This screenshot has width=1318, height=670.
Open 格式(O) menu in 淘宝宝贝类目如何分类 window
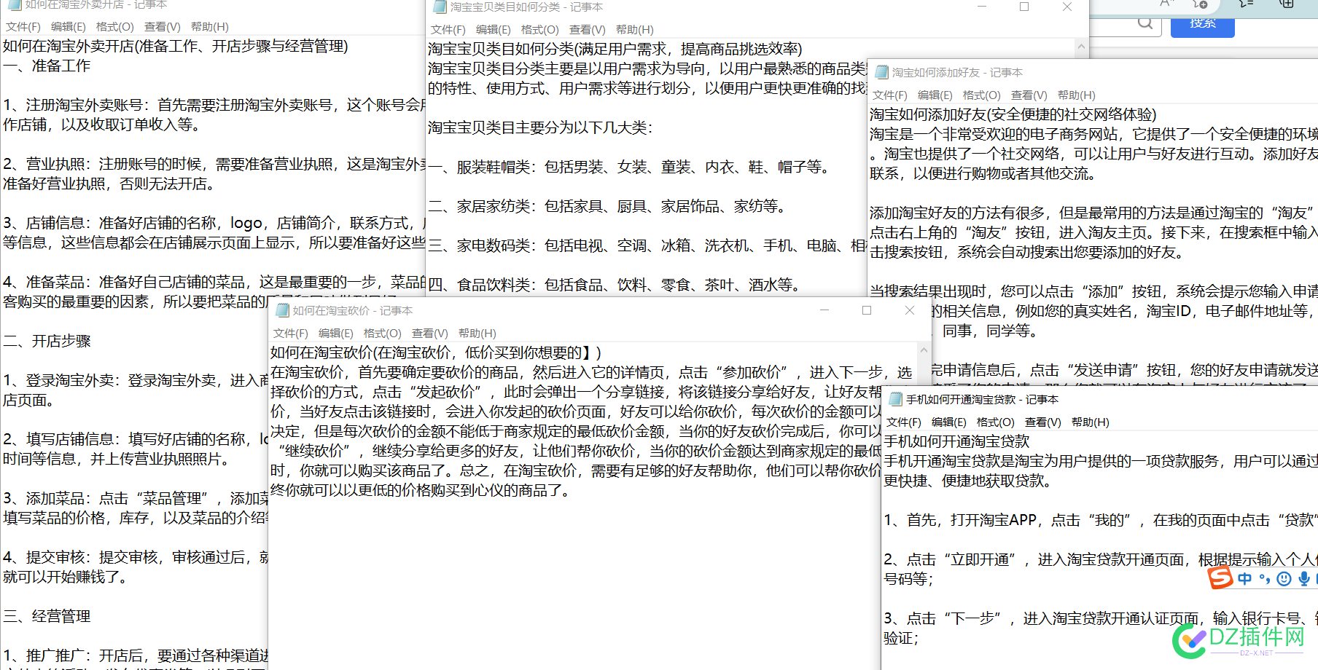(540, 30)
